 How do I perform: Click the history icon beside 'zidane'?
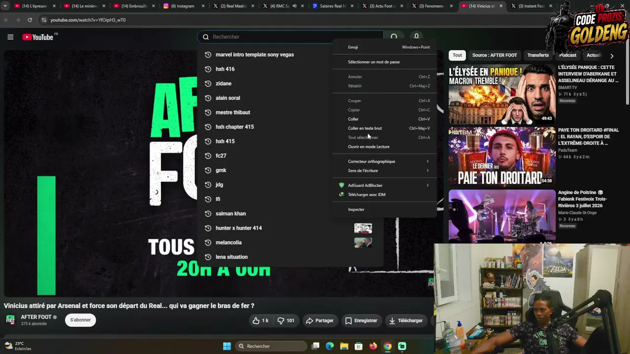[208, 84]
